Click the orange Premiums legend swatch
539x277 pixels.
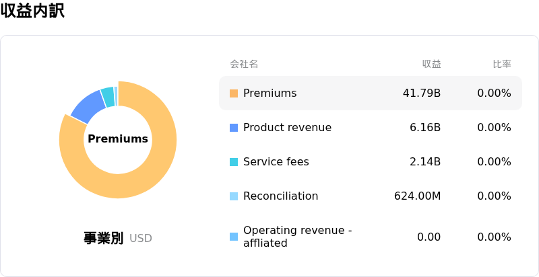(x=234, y=93)
